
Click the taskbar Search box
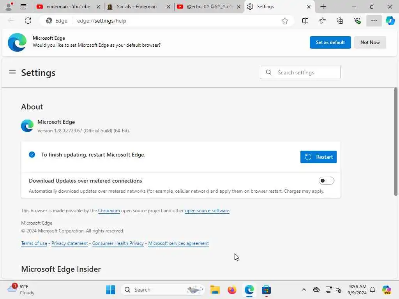[x=163, y=290]
